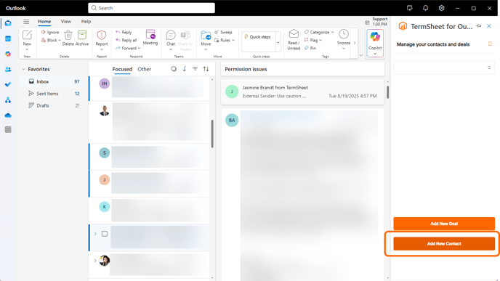Open the Org Explorer icon in left rail
The height and width of the screenshot is (281, 500).
tap(8, 100)
